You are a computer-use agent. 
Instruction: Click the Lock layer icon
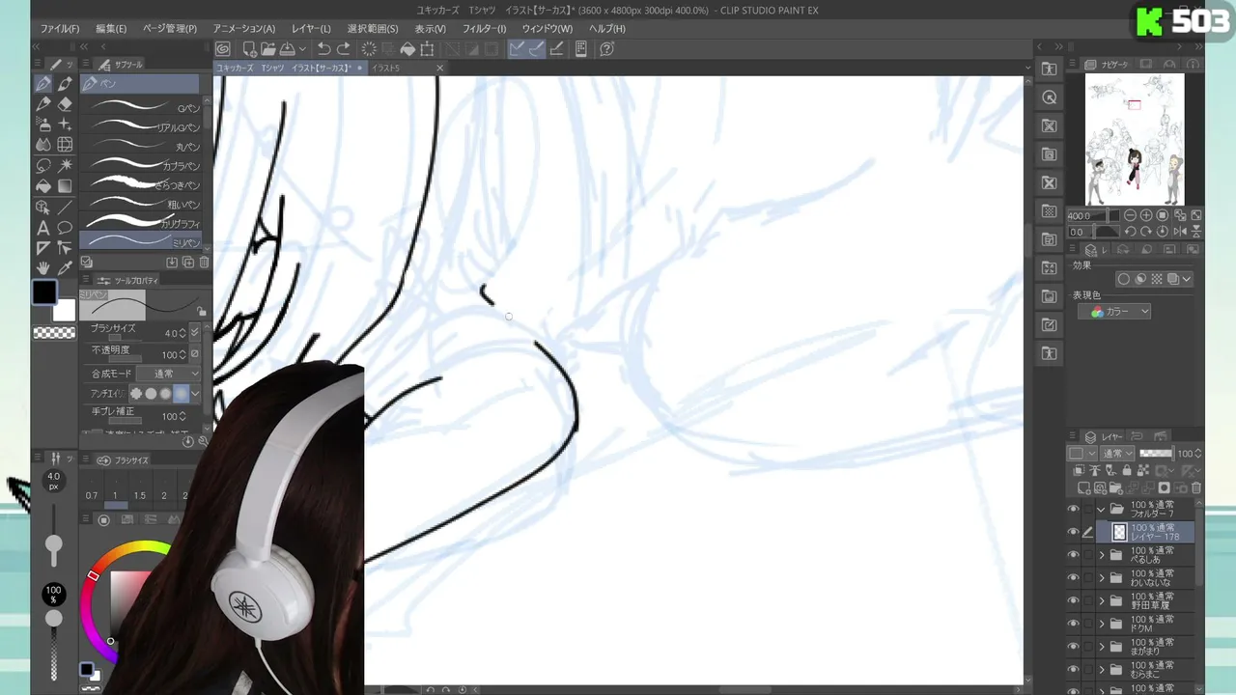[1127, 470]
